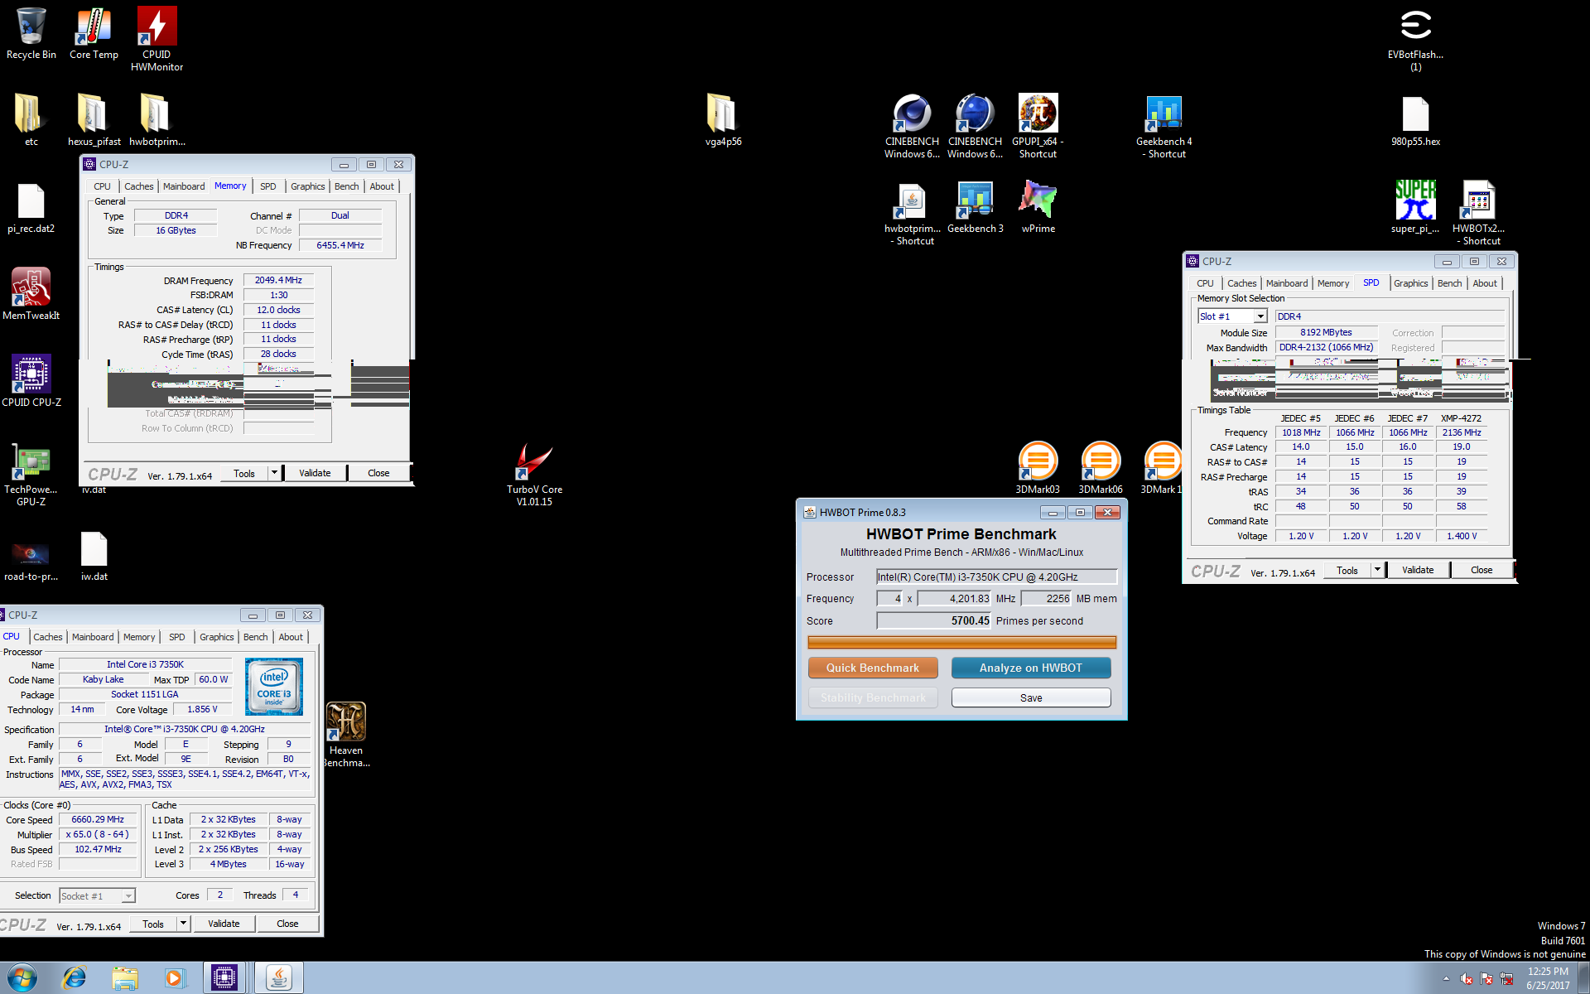Launch TechPowerUp GPU-Z shortcut
Image resolution: width=1590 pixels, height=994 pixels.
(31, 474)
